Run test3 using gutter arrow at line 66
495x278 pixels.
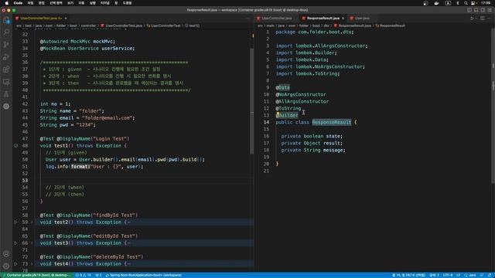15,243
